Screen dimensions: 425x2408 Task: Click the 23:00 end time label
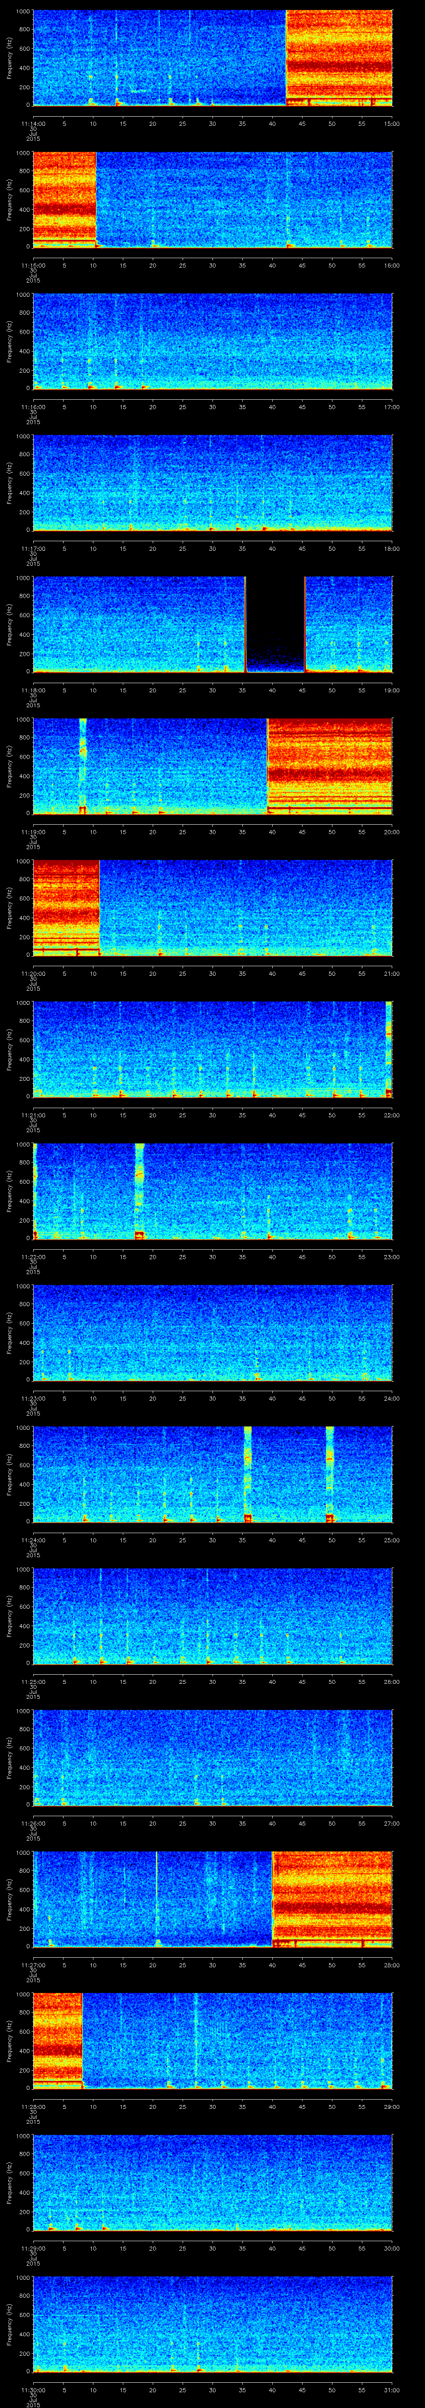[391, 1256]
